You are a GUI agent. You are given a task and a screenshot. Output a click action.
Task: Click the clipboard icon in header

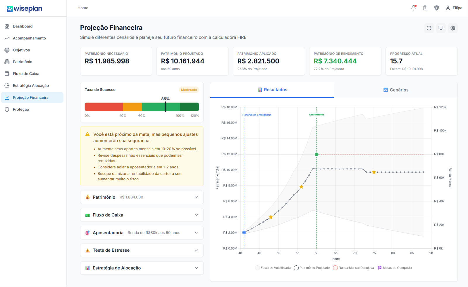pyautogui.click(x=425, y=8)
